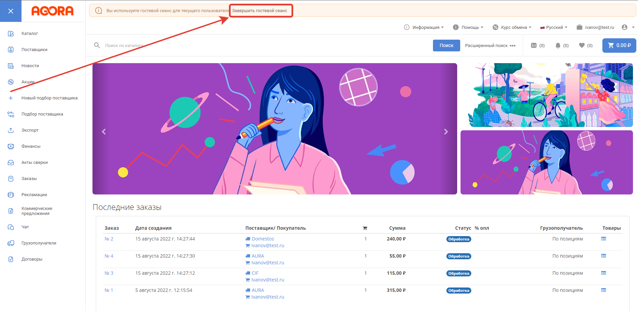Open the shopping cart showing 0.00 ₽
The height and width of the screenshot is (311, 638).
[x=619, y=45]
